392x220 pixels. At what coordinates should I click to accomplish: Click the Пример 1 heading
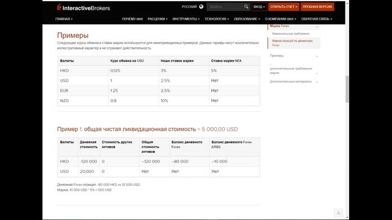(148, 129)
